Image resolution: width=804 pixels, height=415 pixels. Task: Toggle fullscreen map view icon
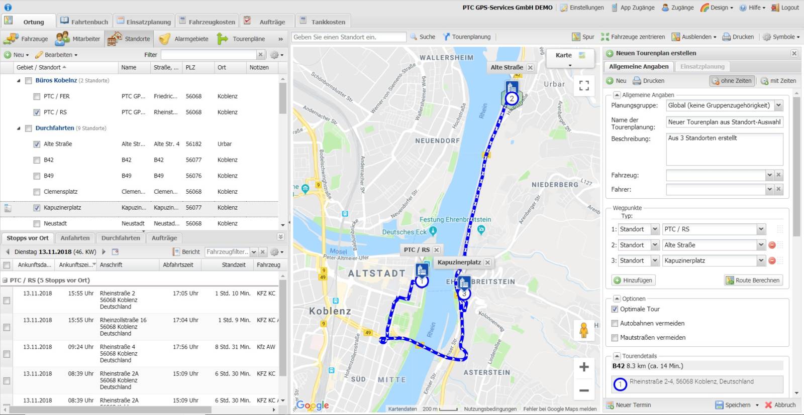pos(584,86)
